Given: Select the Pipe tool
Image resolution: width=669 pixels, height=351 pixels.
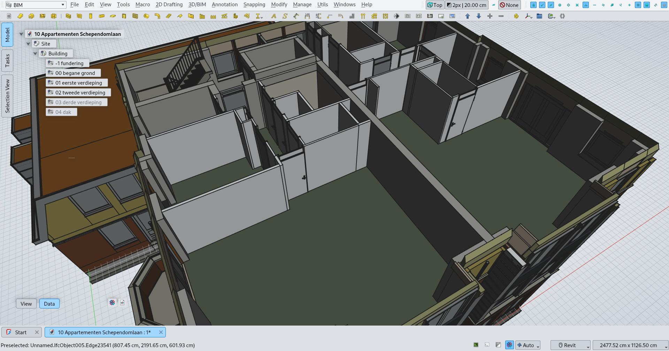Looking at the screenshot, I should [146, 16].
